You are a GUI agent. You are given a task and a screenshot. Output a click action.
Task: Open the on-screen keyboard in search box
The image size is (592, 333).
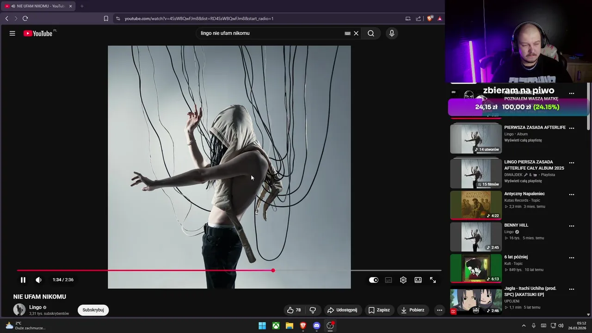click(347, 33)
